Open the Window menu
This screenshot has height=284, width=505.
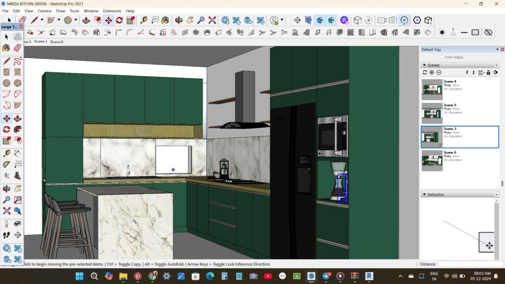pyautogui.click(x=91, y=11)
